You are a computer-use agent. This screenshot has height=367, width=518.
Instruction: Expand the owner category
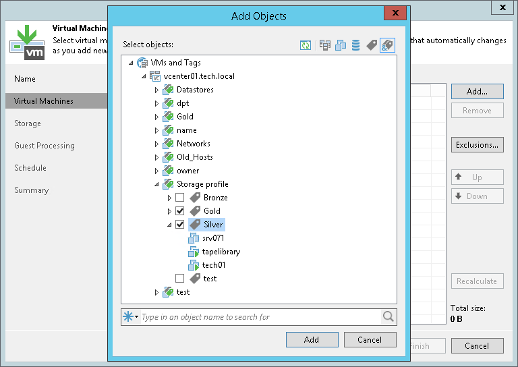156,171
